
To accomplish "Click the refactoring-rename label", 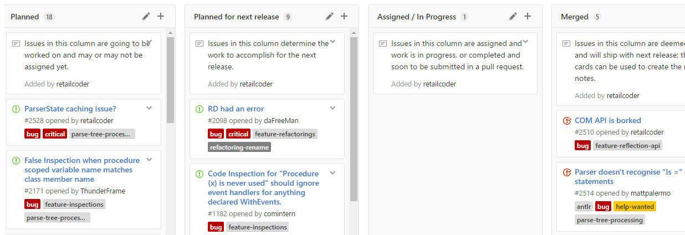I will pyautogui.click(x=239, y=147).
